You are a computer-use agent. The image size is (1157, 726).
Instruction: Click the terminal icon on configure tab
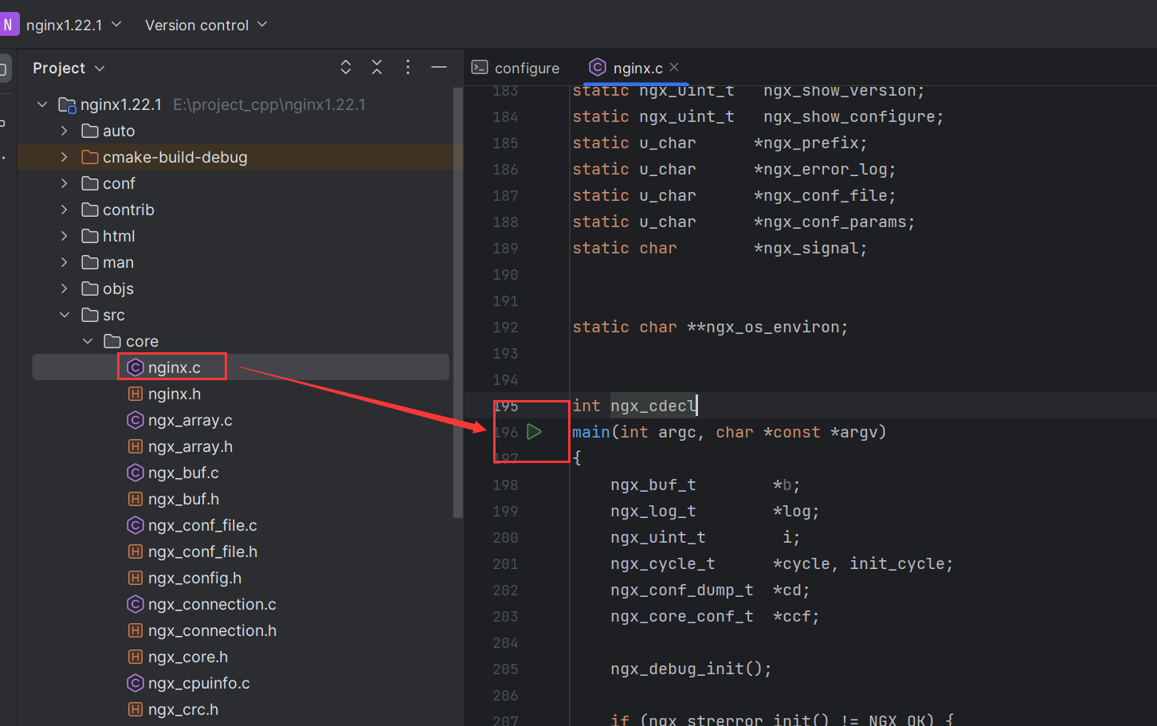pos(480,68)
